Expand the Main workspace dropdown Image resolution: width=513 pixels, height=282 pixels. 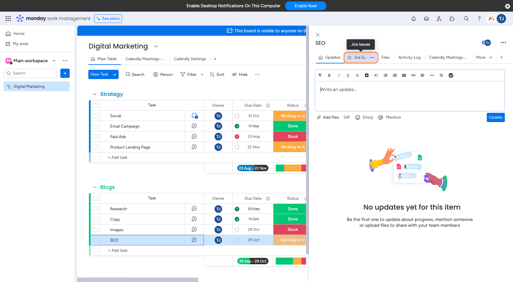[54, 61]
